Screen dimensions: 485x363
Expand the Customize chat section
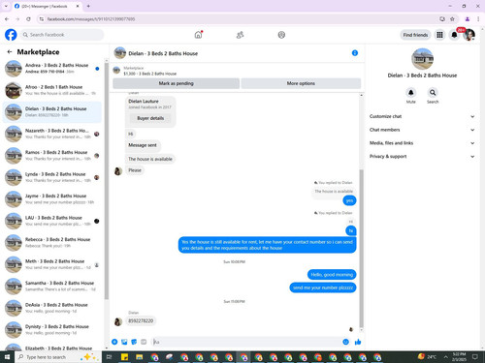click(x=422, y=116)
